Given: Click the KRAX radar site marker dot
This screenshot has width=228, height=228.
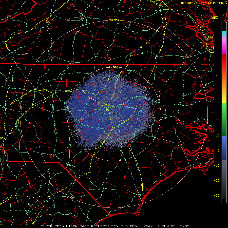Looking at the screenshot, I should point(114,114).
